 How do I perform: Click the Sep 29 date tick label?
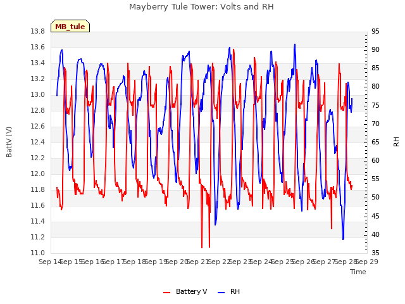(x=367, y=262)
